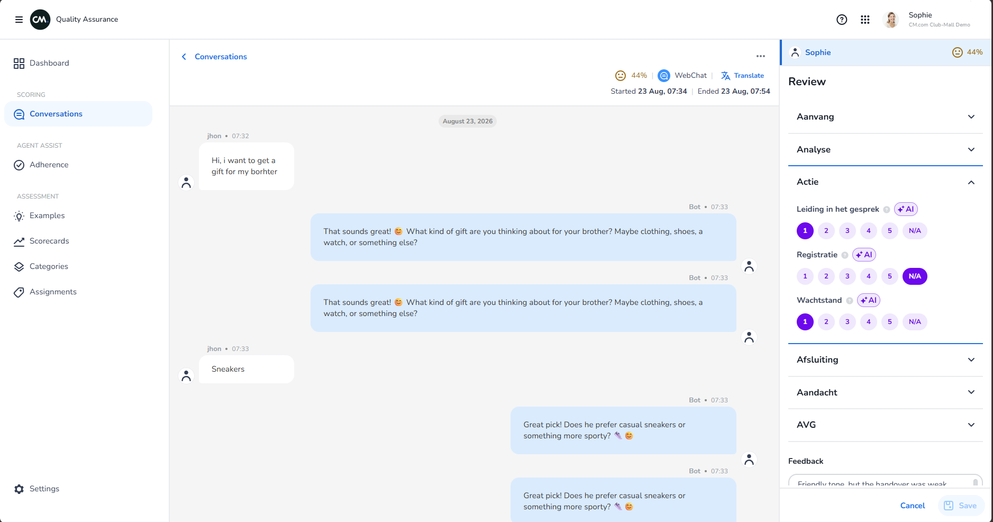Click the Assignments tag icon

pos(19,292)
